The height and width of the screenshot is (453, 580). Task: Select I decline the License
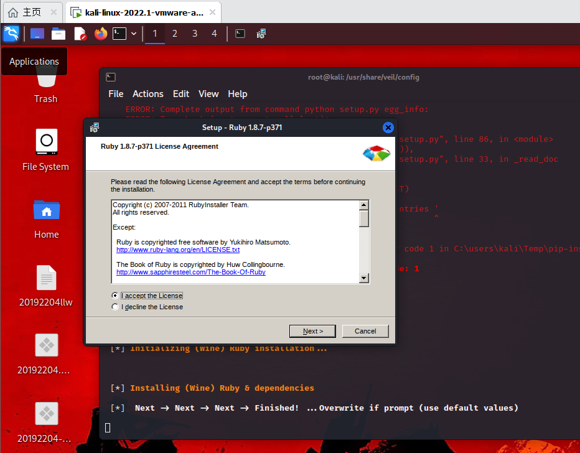coord(147,307)
